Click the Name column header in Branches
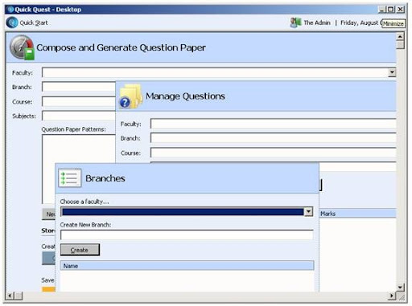This screenshot has height=306, width=412. point(187,266)
